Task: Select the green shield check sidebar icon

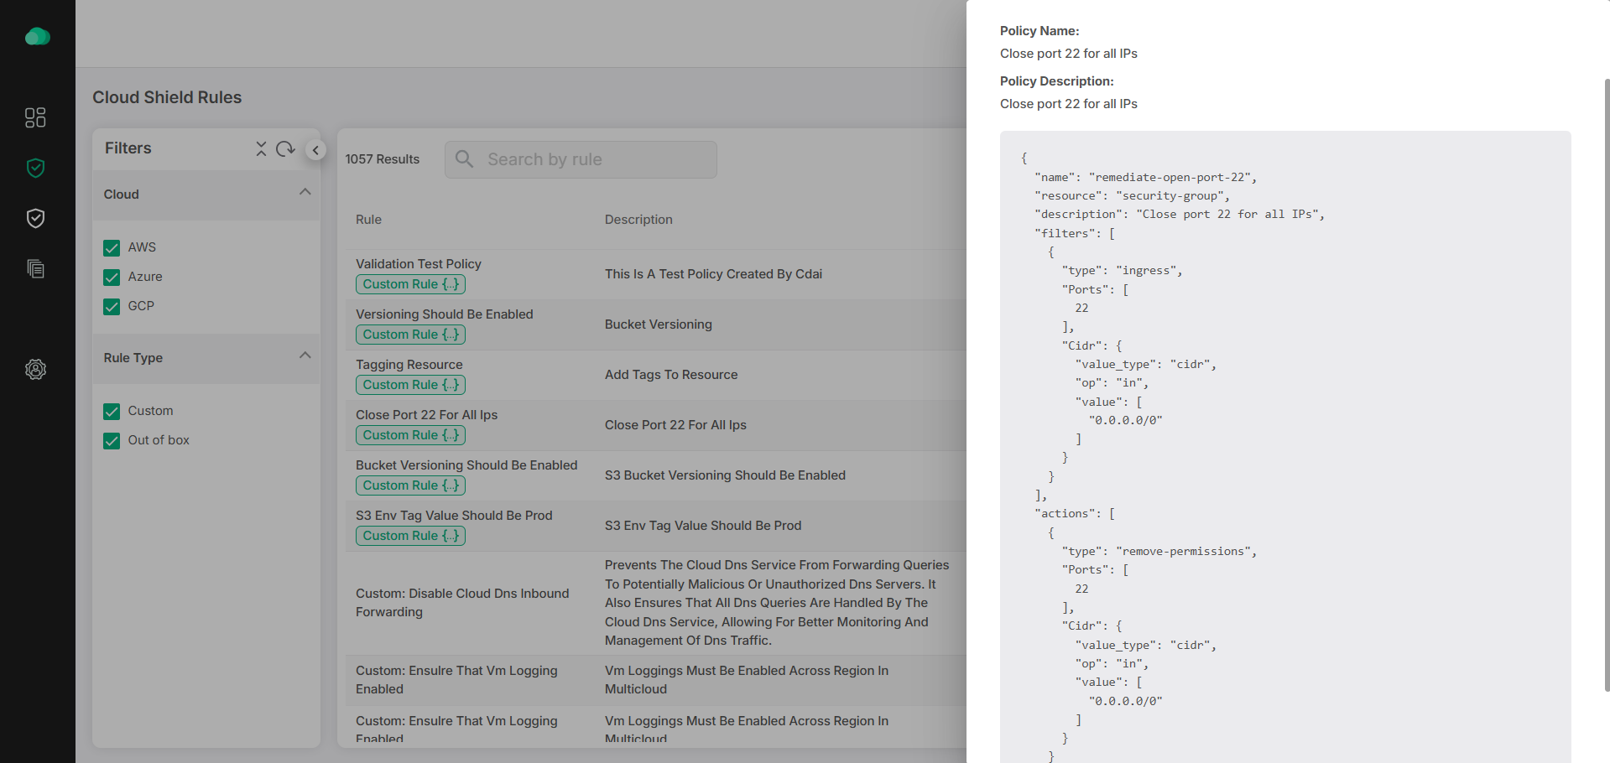Action: pos(35,169)
